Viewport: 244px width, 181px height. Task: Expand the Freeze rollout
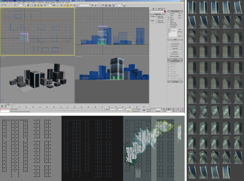point(175,59)
